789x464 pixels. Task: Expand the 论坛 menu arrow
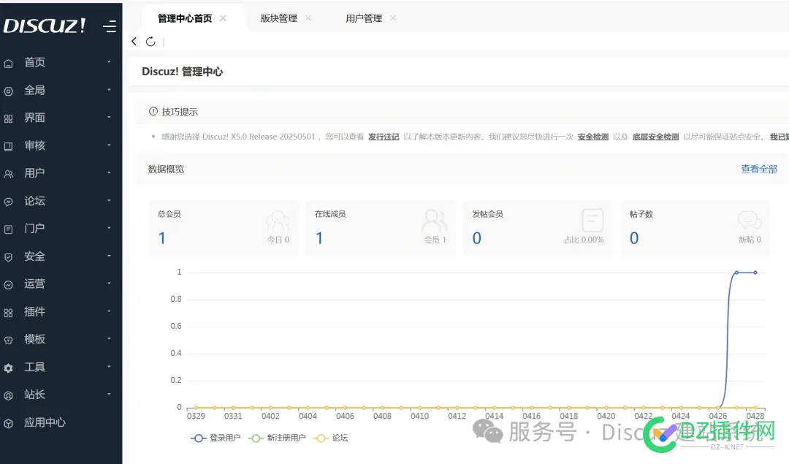point(109,200)
